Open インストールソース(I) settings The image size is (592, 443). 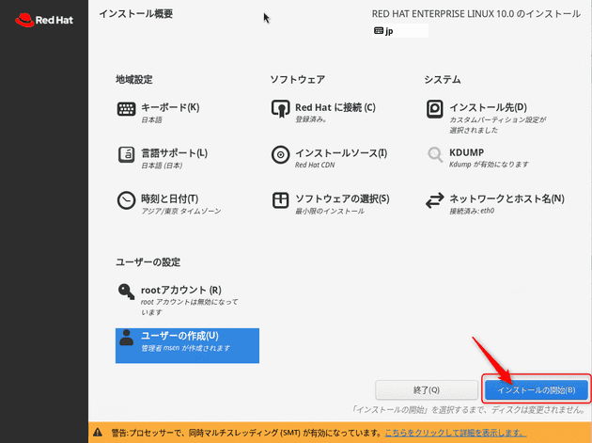click(341, 153)
